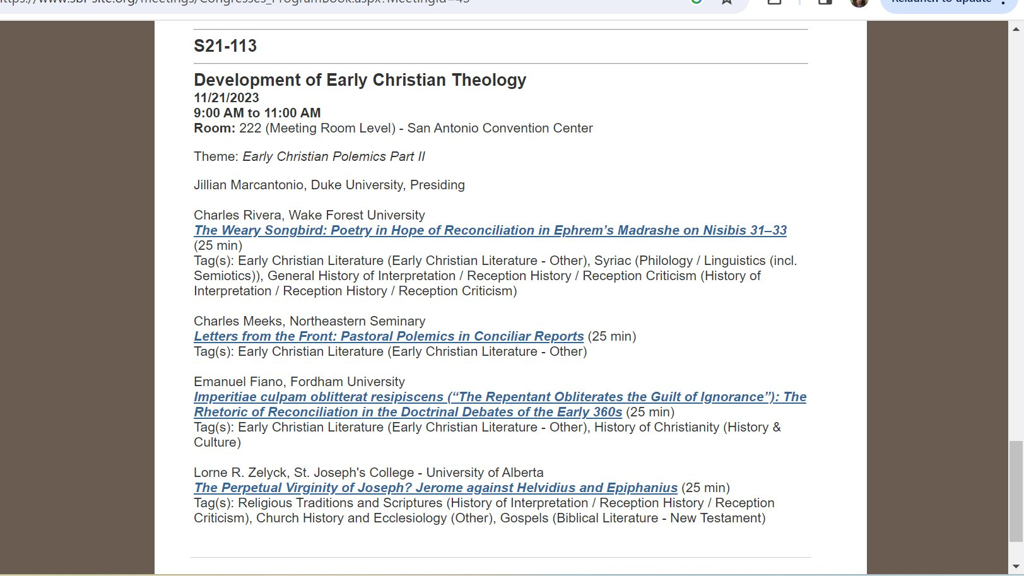
Task: Click the scrollbar up arrow
Action: tap(1016, 29)
